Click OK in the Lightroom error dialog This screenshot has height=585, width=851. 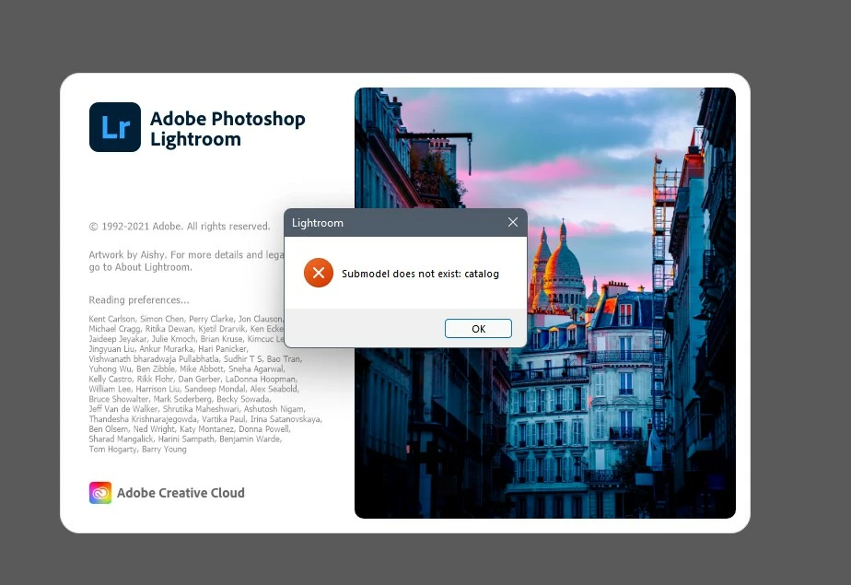point(478,328)
